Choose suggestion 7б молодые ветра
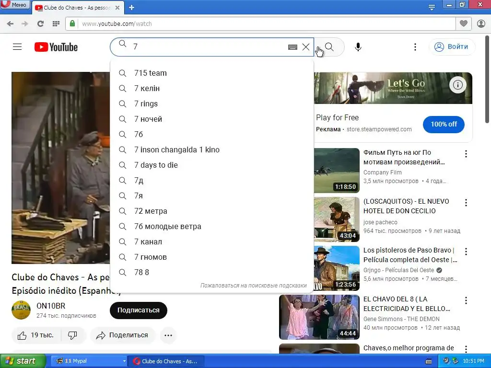 tap(211, 226)
